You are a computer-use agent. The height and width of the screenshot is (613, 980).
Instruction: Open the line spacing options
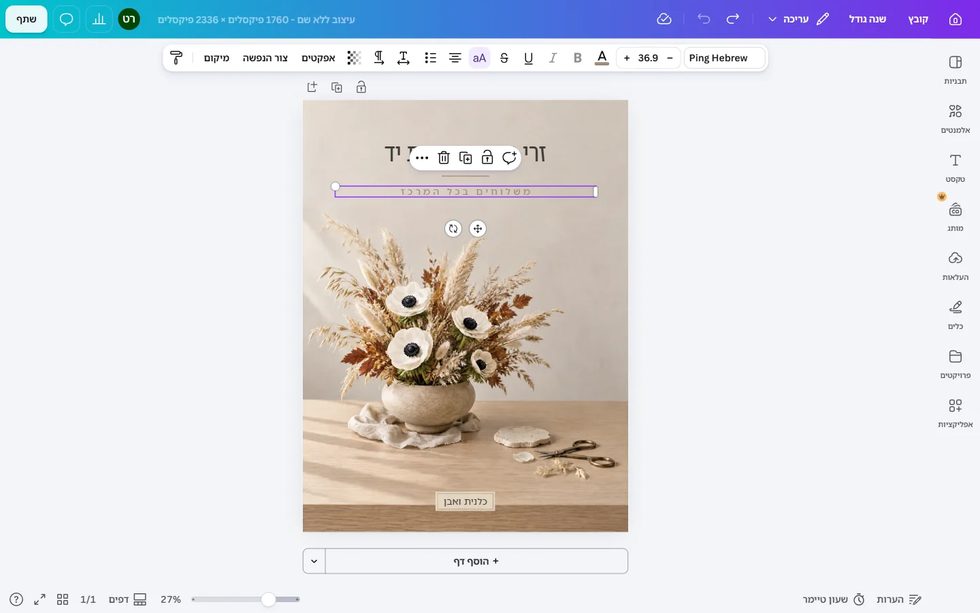[x=404, y=58]
